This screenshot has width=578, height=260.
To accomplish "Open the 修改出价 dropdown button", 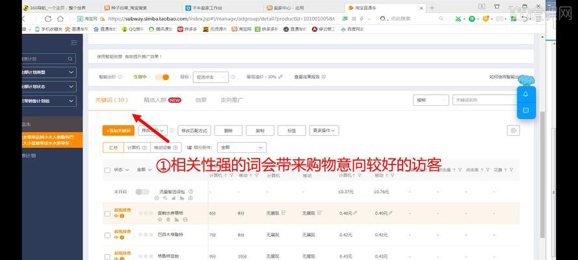I will [153, 131].
